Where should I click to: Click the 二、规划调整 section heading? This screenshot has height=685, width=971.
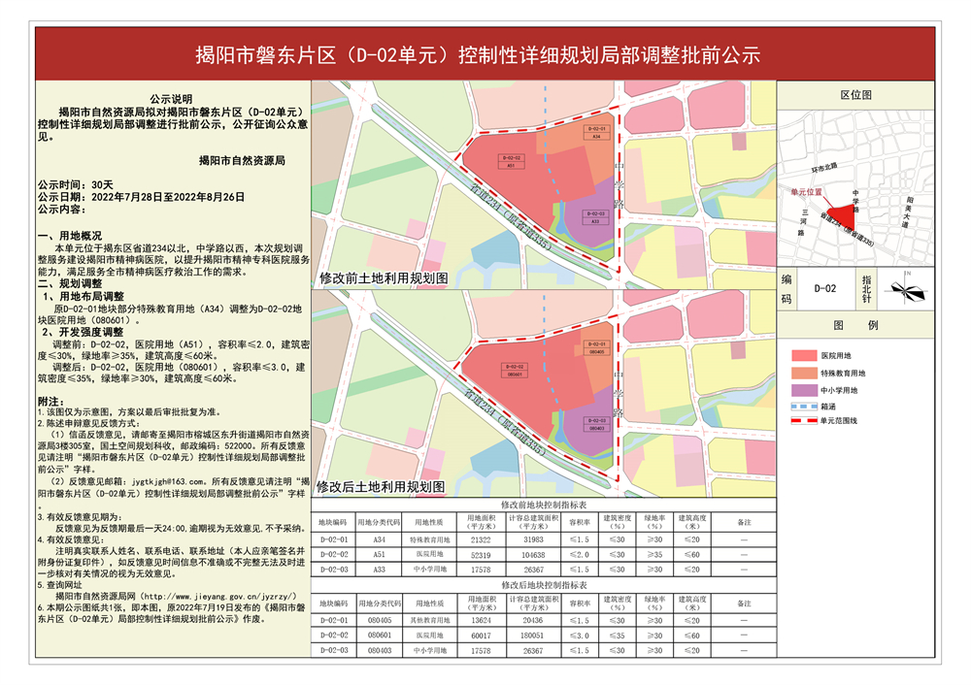click(70, 284)
